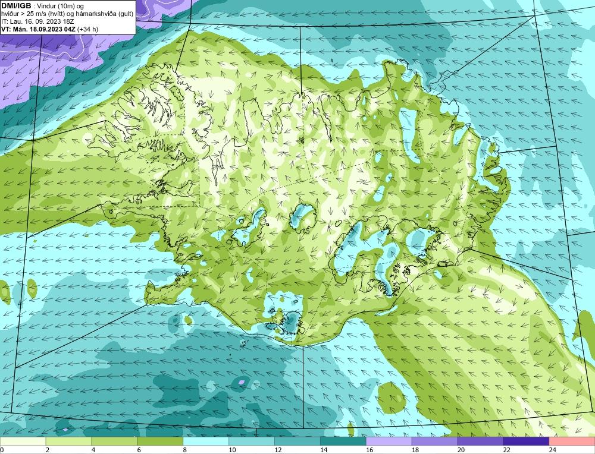Click the 6–8 m/s darker green legend swatch
595x454 pixels.
[x=160, y=442]
